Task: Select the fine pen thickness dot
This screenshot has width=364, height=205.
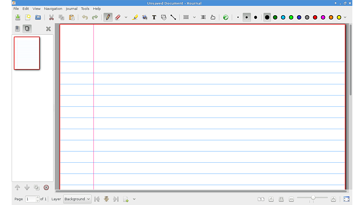Action: [238, 17]
